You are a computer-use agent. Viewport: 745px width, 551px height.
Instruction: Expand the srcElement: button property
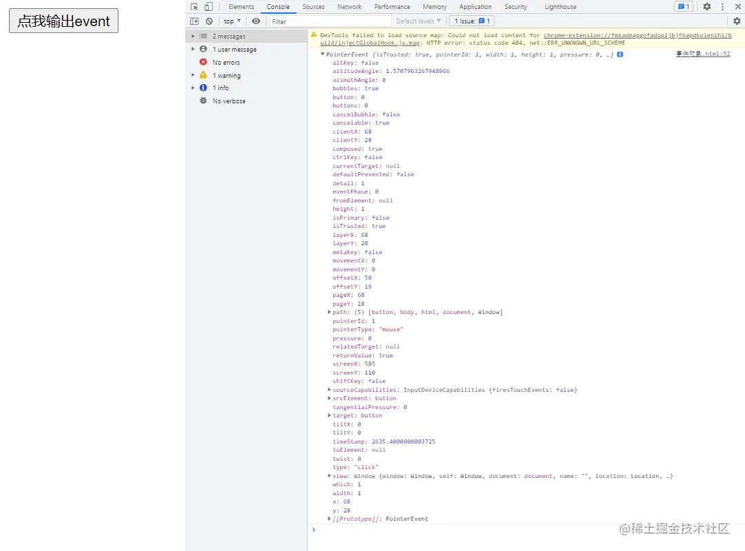coord(329,398)
